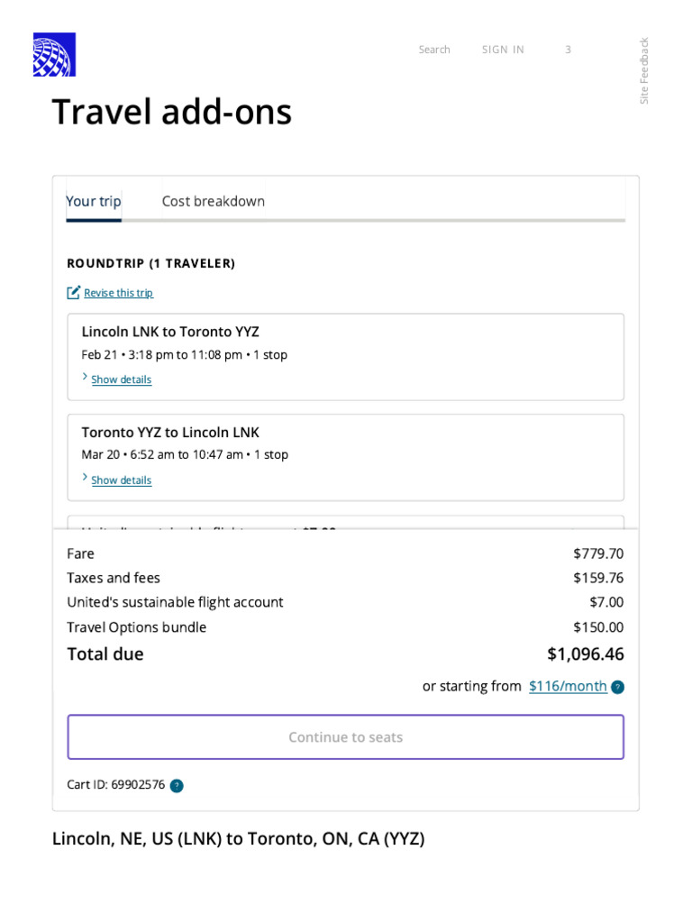Screen dimensions: 692x923
Task: Open the $116/month financing link
Action: click(x=568, y=686)
